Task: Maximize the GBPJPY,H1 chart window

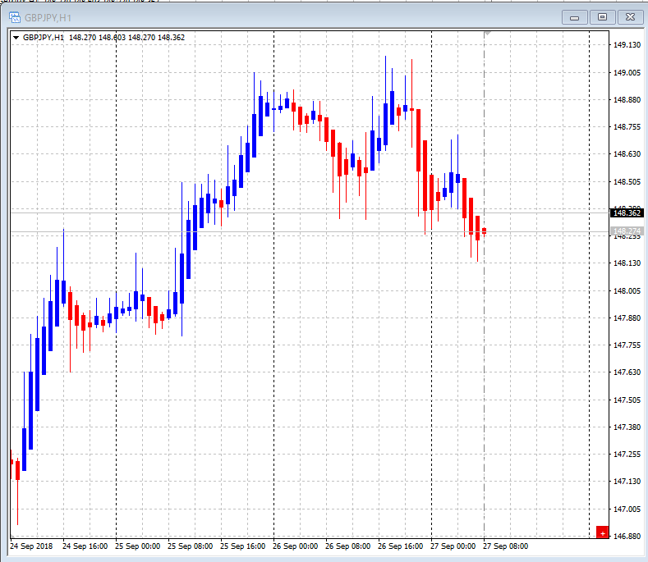Action: (x=602, y=17)
